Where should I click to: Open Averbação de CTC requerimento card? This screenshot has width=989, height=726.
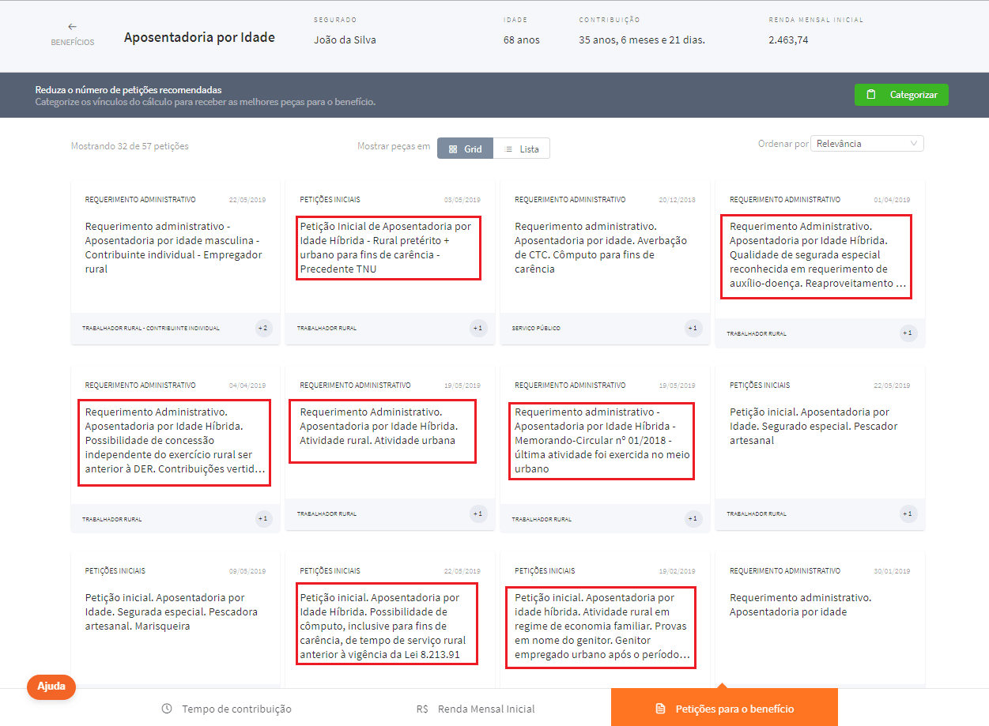click(x=601, y=248)
